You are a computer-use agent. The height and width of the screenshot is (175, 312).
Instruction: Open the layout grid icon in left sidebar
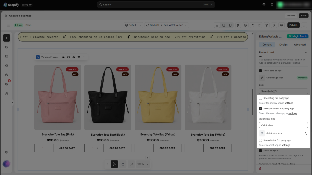click(x=7, y=47)
